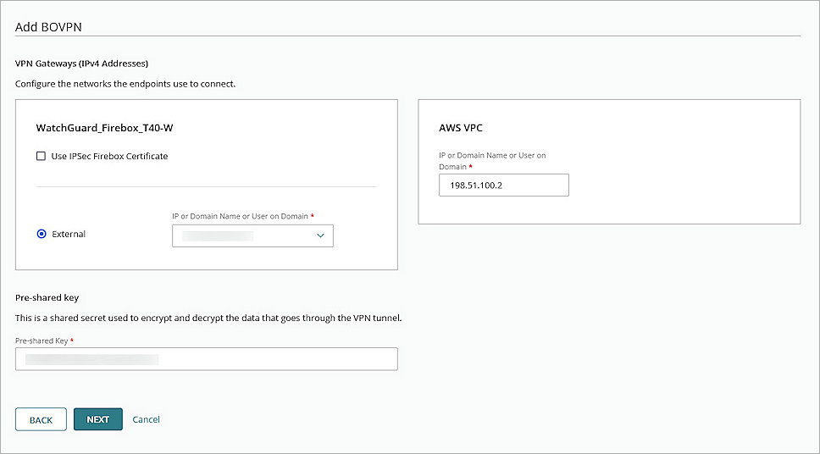820x454 pixels.
Task: Click the 'Configure the networks the endpoints' description
Action: point(125,84)
